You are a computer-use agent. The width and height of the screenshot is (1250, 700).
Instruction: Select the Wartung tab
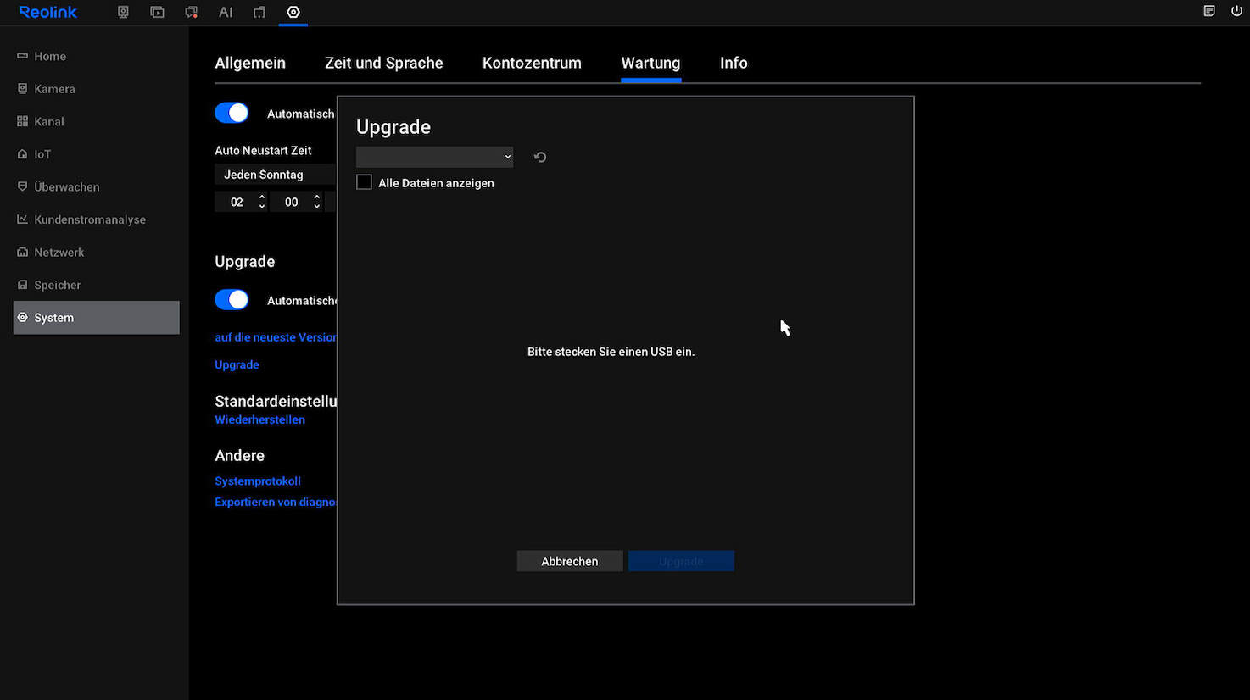[x=650, y=63]
